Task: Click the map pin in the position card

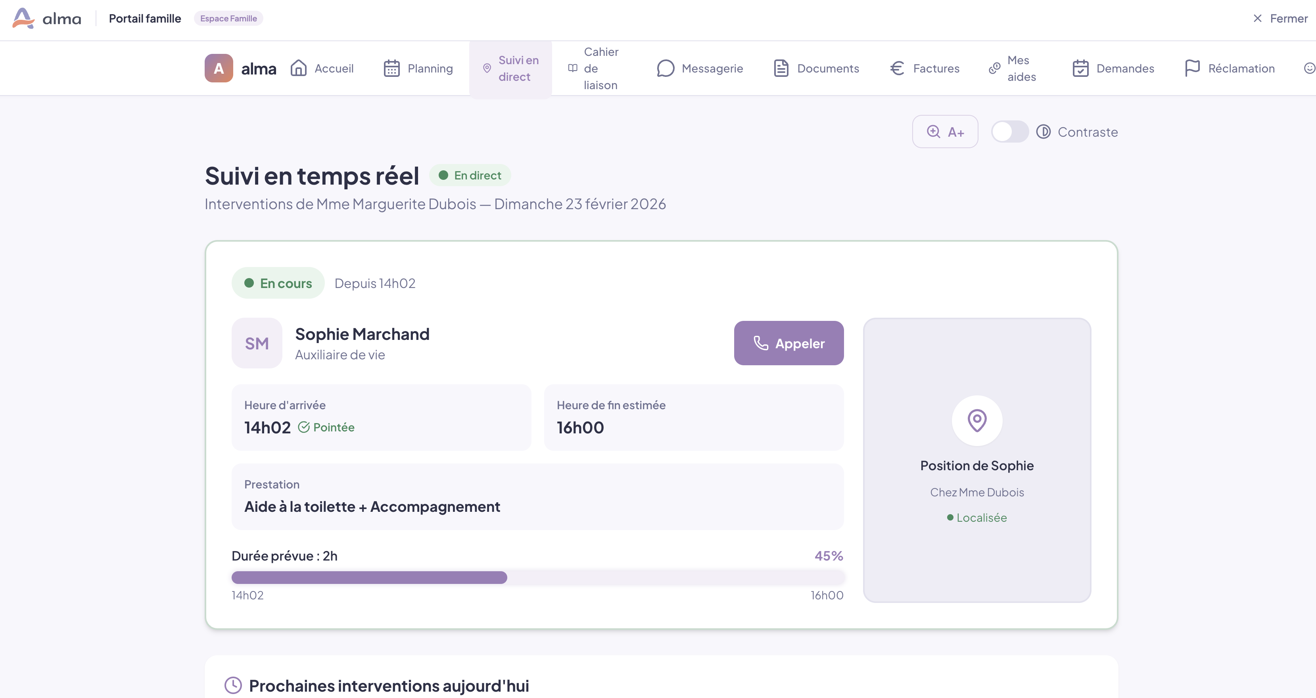Action: tap(977, 420)
